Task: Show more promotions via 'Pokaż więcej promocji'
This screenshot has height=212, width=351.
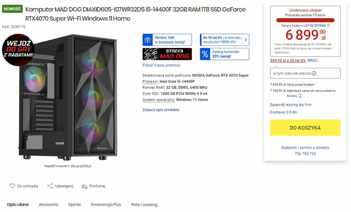Action: [x=161, y=65]
